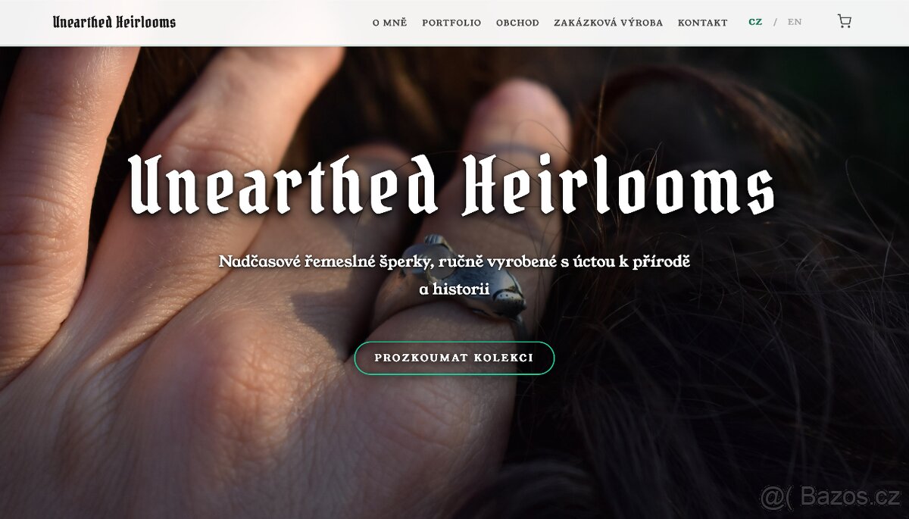
Task: Click the Unearthed Heirlooms header logo
Action: click(x=114, y=22)
